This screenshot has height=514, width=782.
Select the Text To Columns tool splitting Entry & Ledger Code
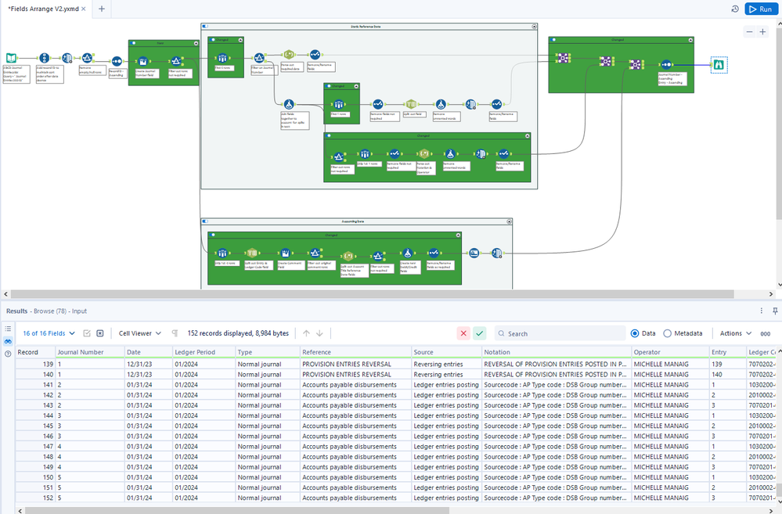(252, 253)
